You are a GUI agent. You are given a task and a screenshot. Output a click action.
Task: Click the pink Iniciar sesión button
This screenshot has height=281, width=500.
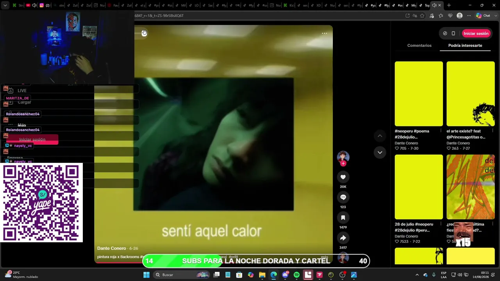(x=476, y=34)
